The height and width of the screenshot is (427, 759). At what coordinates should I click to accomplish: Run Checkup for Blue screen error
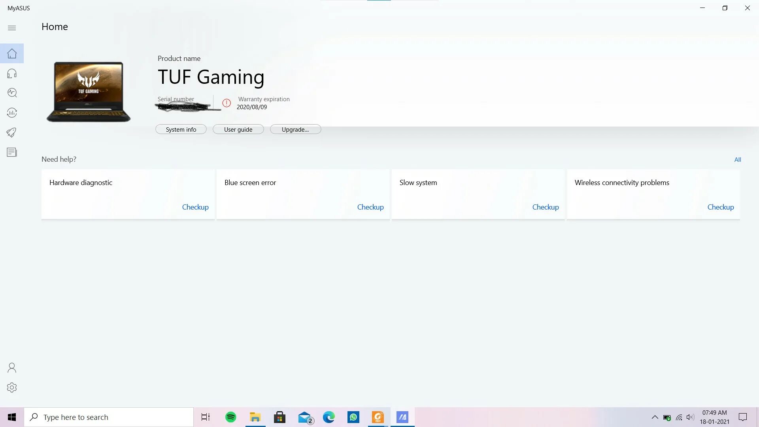(x=370, y=207)
